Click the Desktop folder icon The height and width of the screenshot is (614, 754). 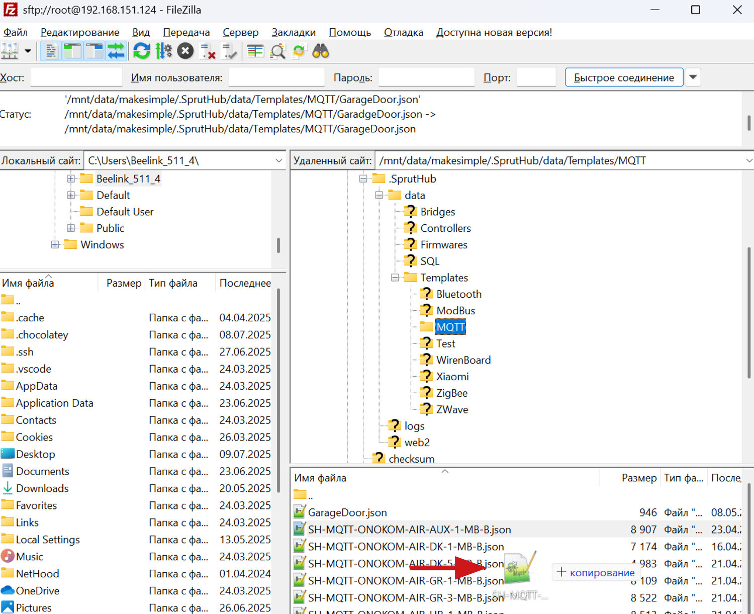pyautogui.click(x=8, y=454)
